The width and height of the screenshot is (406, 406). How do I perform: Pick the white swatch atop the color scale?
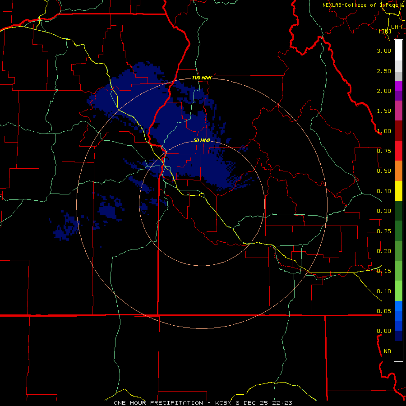click(398, 50)
